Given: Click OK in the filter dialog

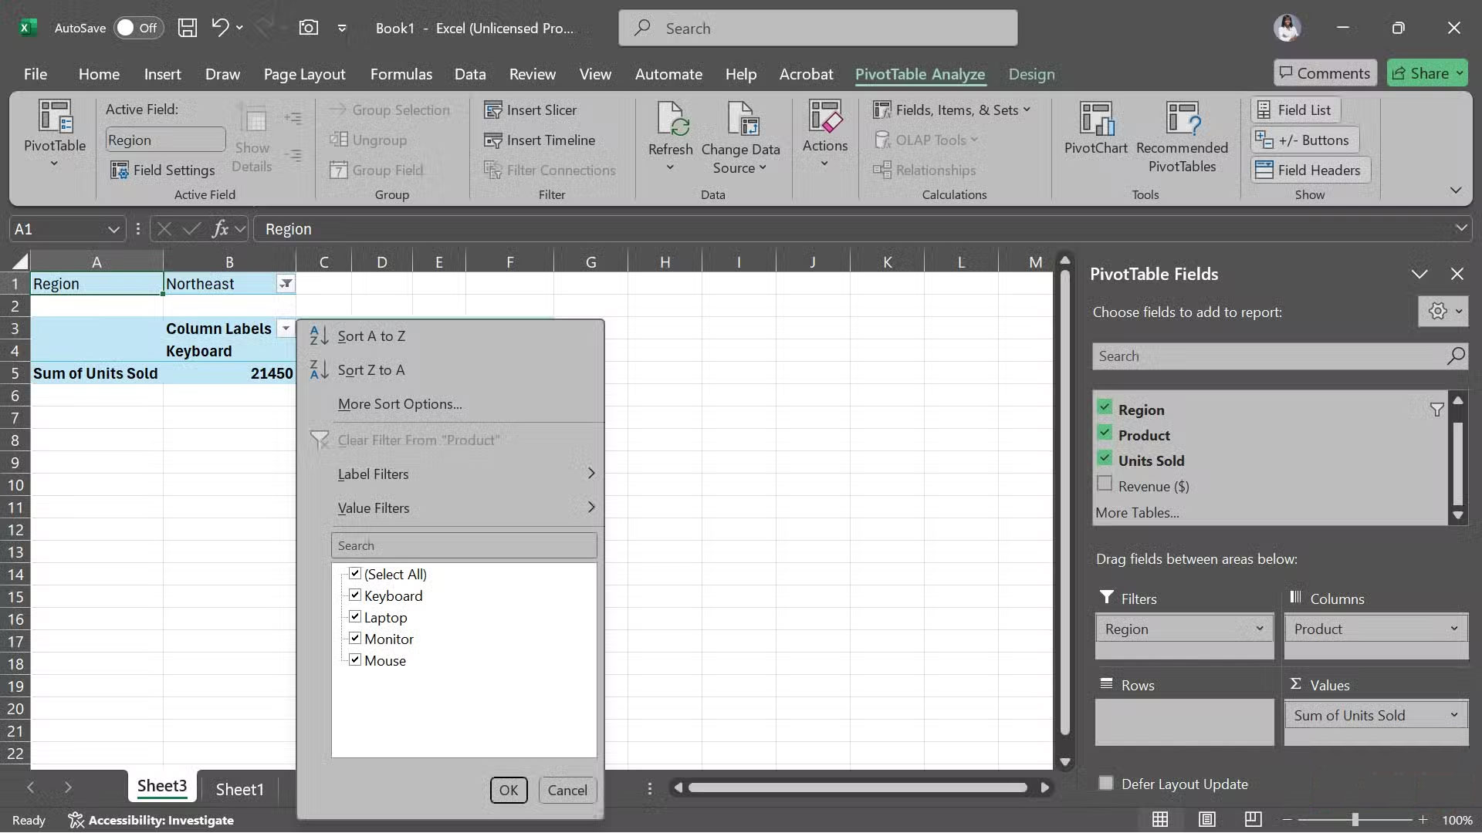Looking at the screenshot, I should [508, 790].
